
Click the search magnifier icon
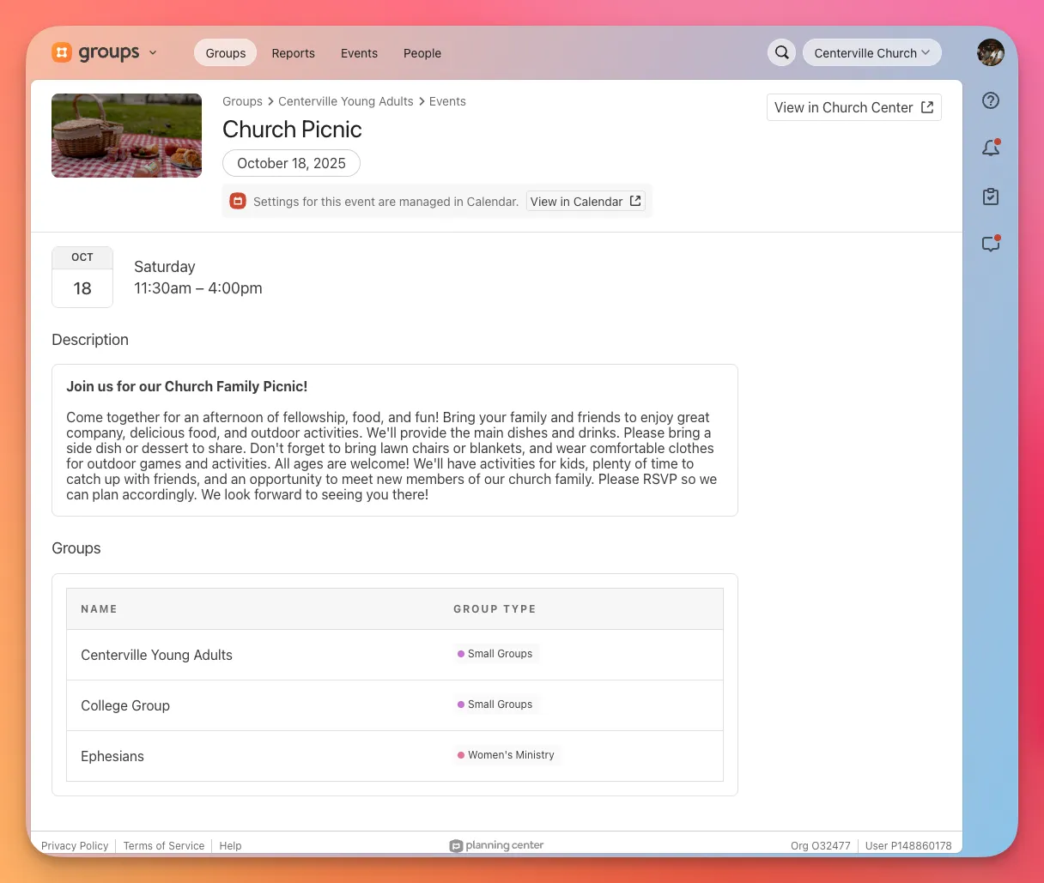click(781, 52)
